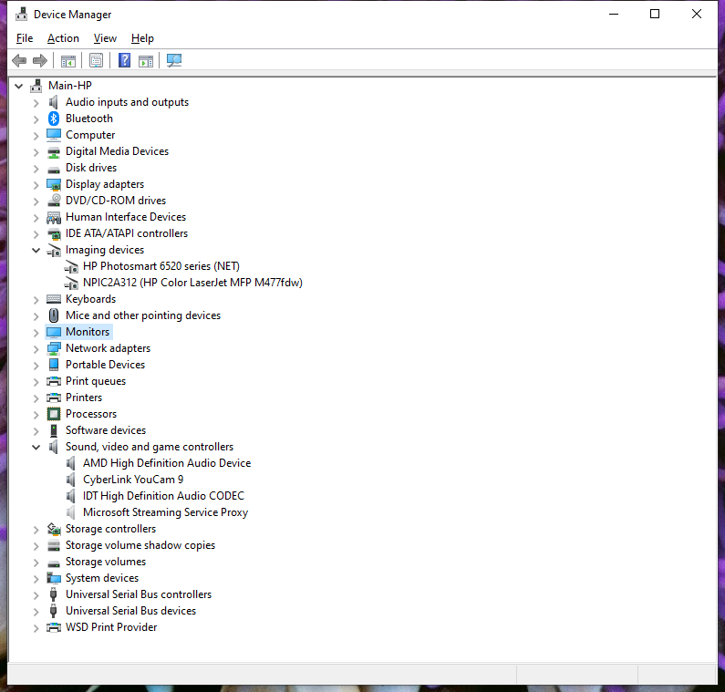
Task: Click Scan for hardware changes icon
Action: pos(174,60)
